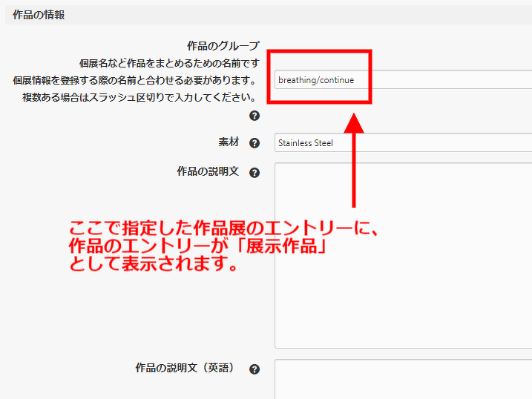532x399 pixels.
Task: Click the Stainless Steel material field
Action: pos(401,143)
